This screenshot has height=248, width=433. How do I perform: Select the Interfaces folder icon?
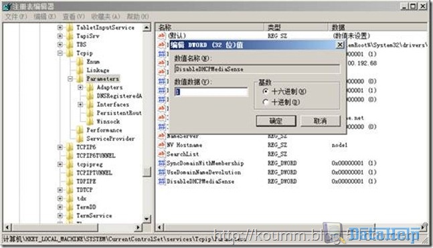pyautogui.click(x=90, y=104)
